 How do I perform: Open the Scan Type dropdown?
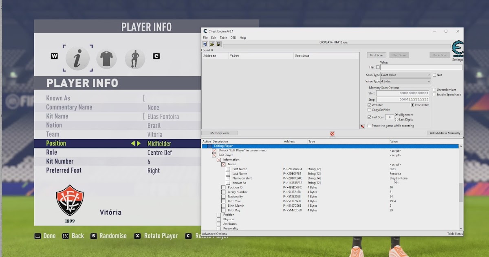coord(405,75)
